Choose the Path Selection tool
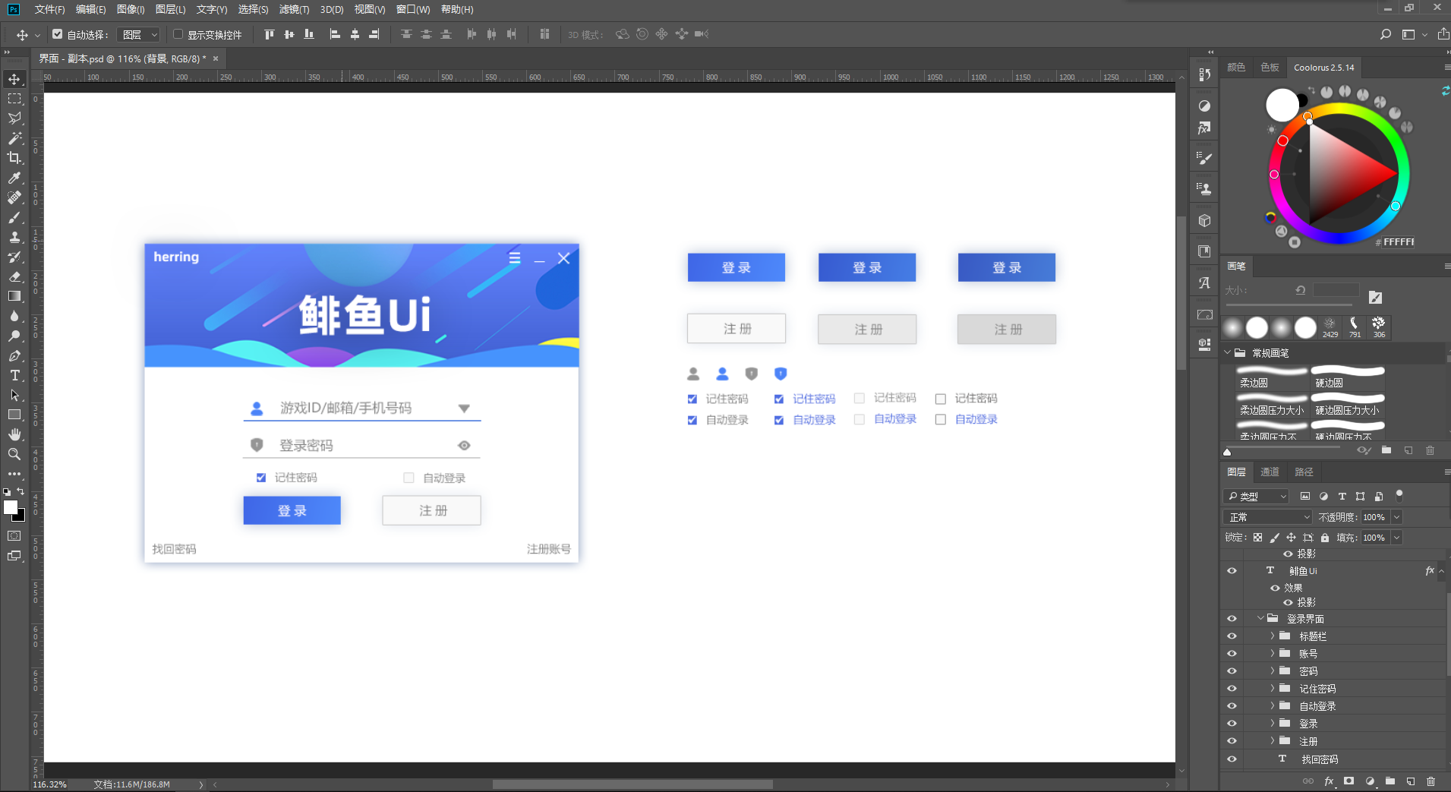Image resolution: width=1451 pixels, height=792 pixels. [x=14, y=395]
